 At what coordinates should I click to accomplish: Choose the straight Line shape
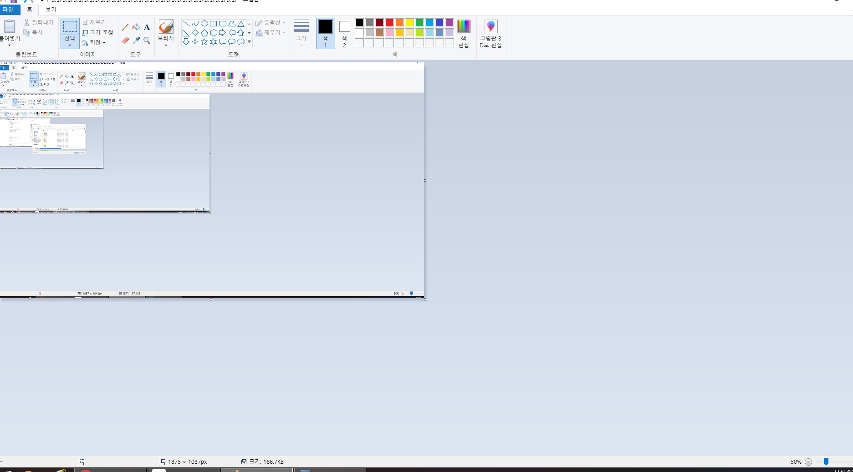tap(186, 24)
